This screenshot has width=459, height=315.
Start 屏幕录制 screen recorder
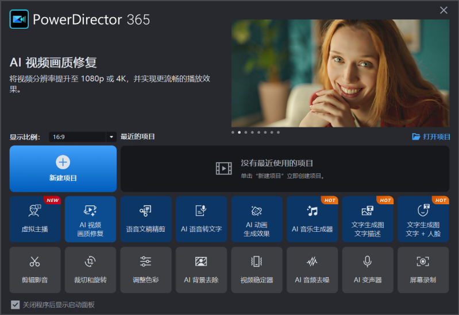[423, 270]
